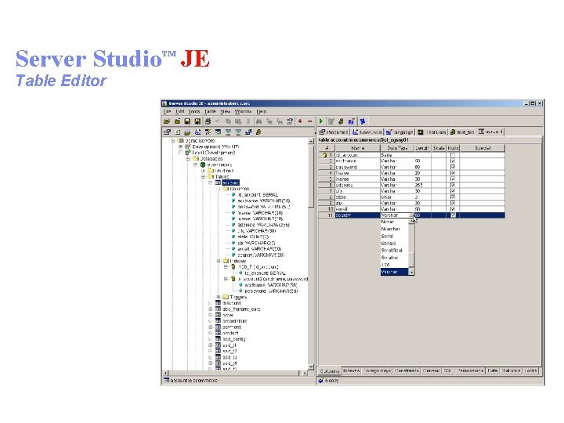564x423 pixels.
Task: Click the data type list scrollbar thumb
Action: click(x=412, y=259)
